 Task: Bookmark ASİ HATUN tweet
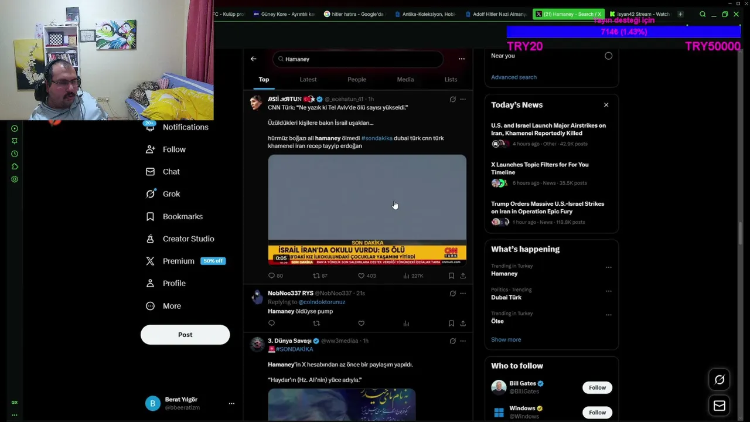point(451,275)
